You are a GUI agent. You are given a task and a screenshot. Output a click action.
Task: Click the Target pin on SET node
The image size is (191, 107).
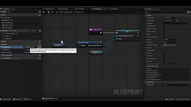[x=117, y=39]
